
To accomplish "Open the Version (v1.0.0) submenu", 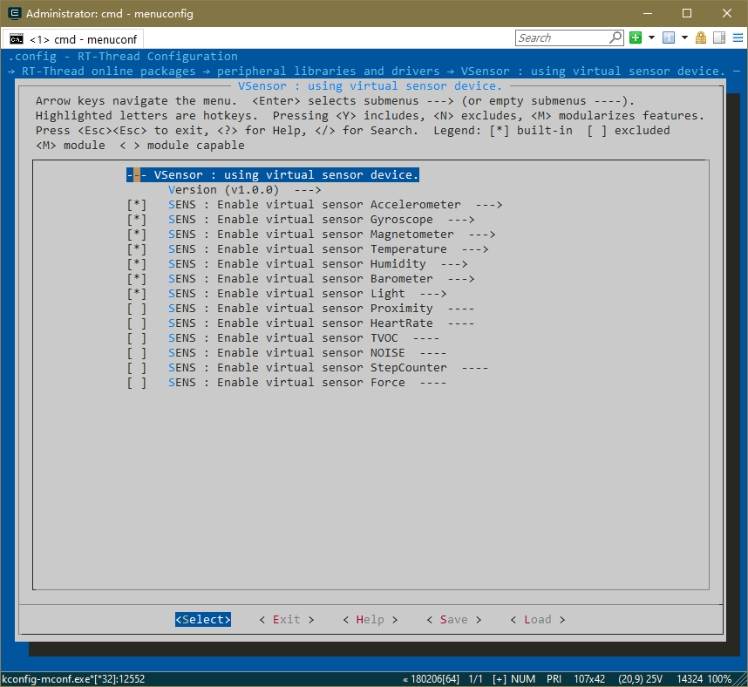I will pyautogui.click(x=244, y=190).
